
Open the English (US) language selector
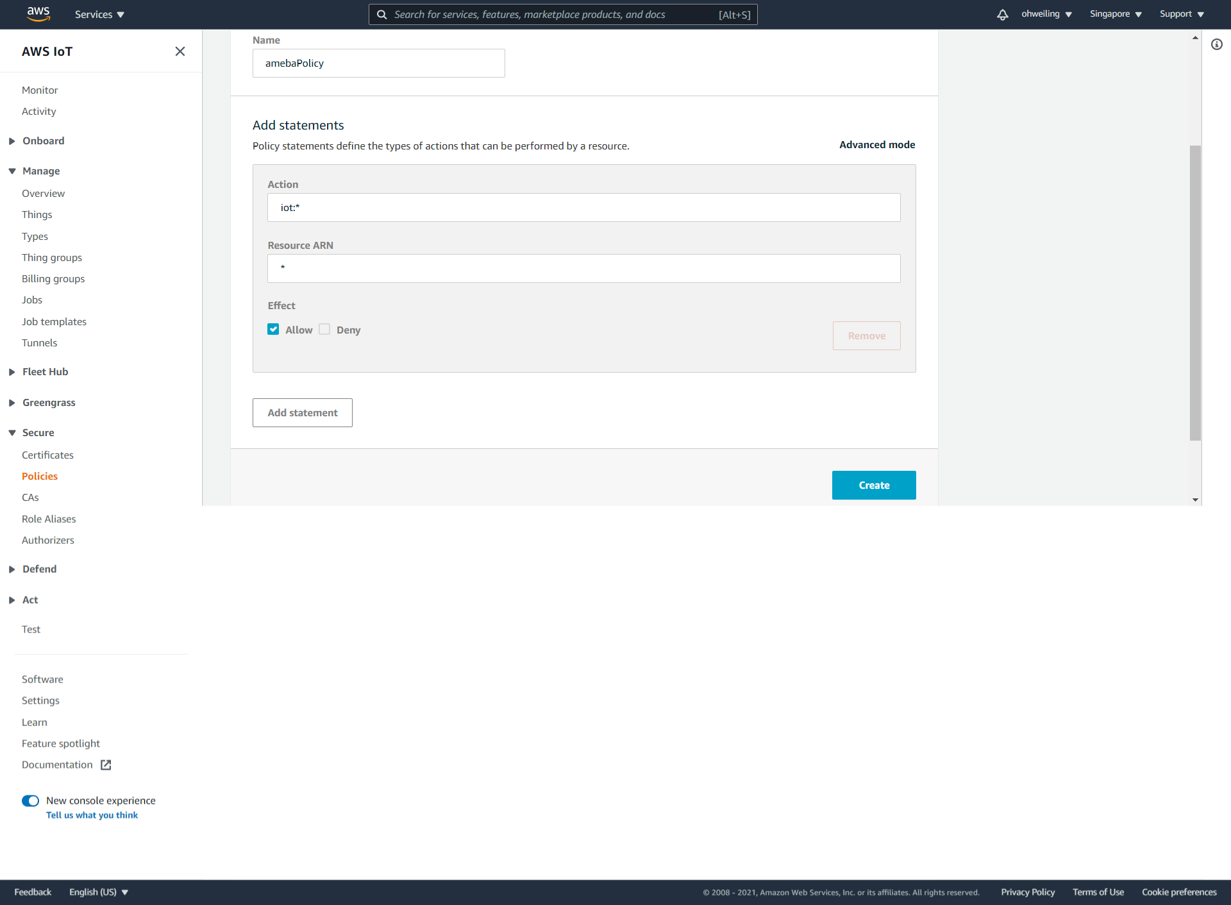(99, 892)
